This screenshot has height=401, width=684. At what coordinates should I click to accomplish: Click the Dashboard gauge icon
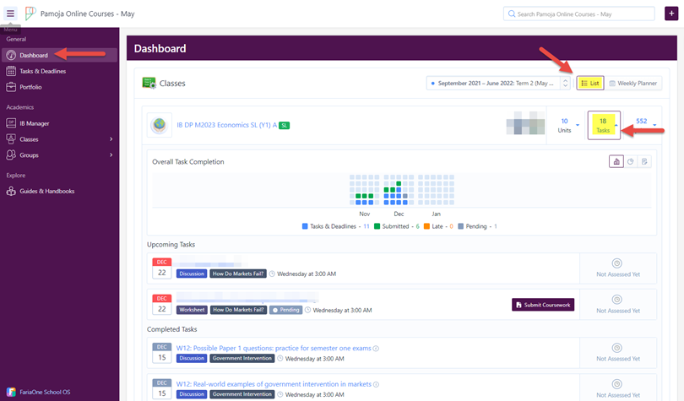11,55
